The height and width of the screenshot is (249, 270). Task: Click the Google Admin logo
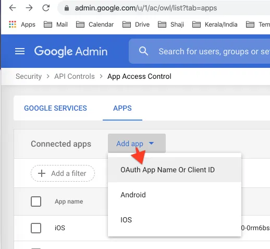click(x=71, y=52)
